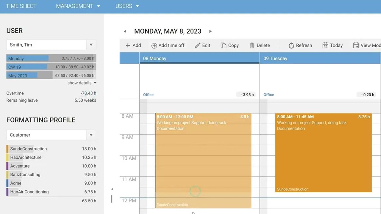Click the SundeConstruction 18.00 h value
Screen dimensions: 381x214
tap(89, 149)
